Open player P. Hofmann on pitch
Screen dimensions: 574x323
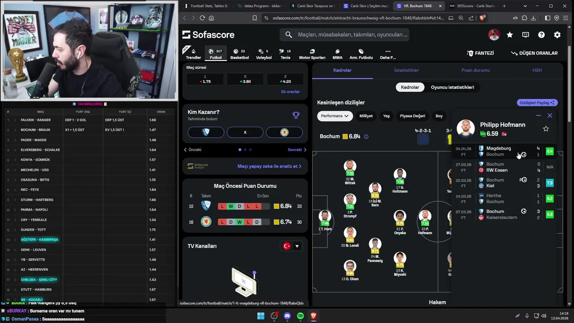pos(425,223)
